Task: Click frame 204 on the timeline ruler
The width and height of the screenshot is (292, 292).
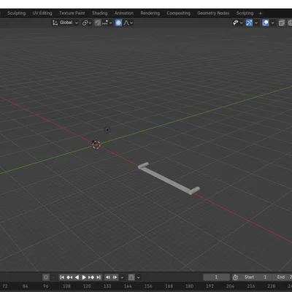Action: tap(230, 286)
